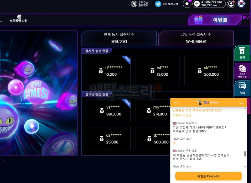Viewport: 251px width, 183px height.
Task: Click the money bag icon beside tk********
Action: [x=149, y=138]
